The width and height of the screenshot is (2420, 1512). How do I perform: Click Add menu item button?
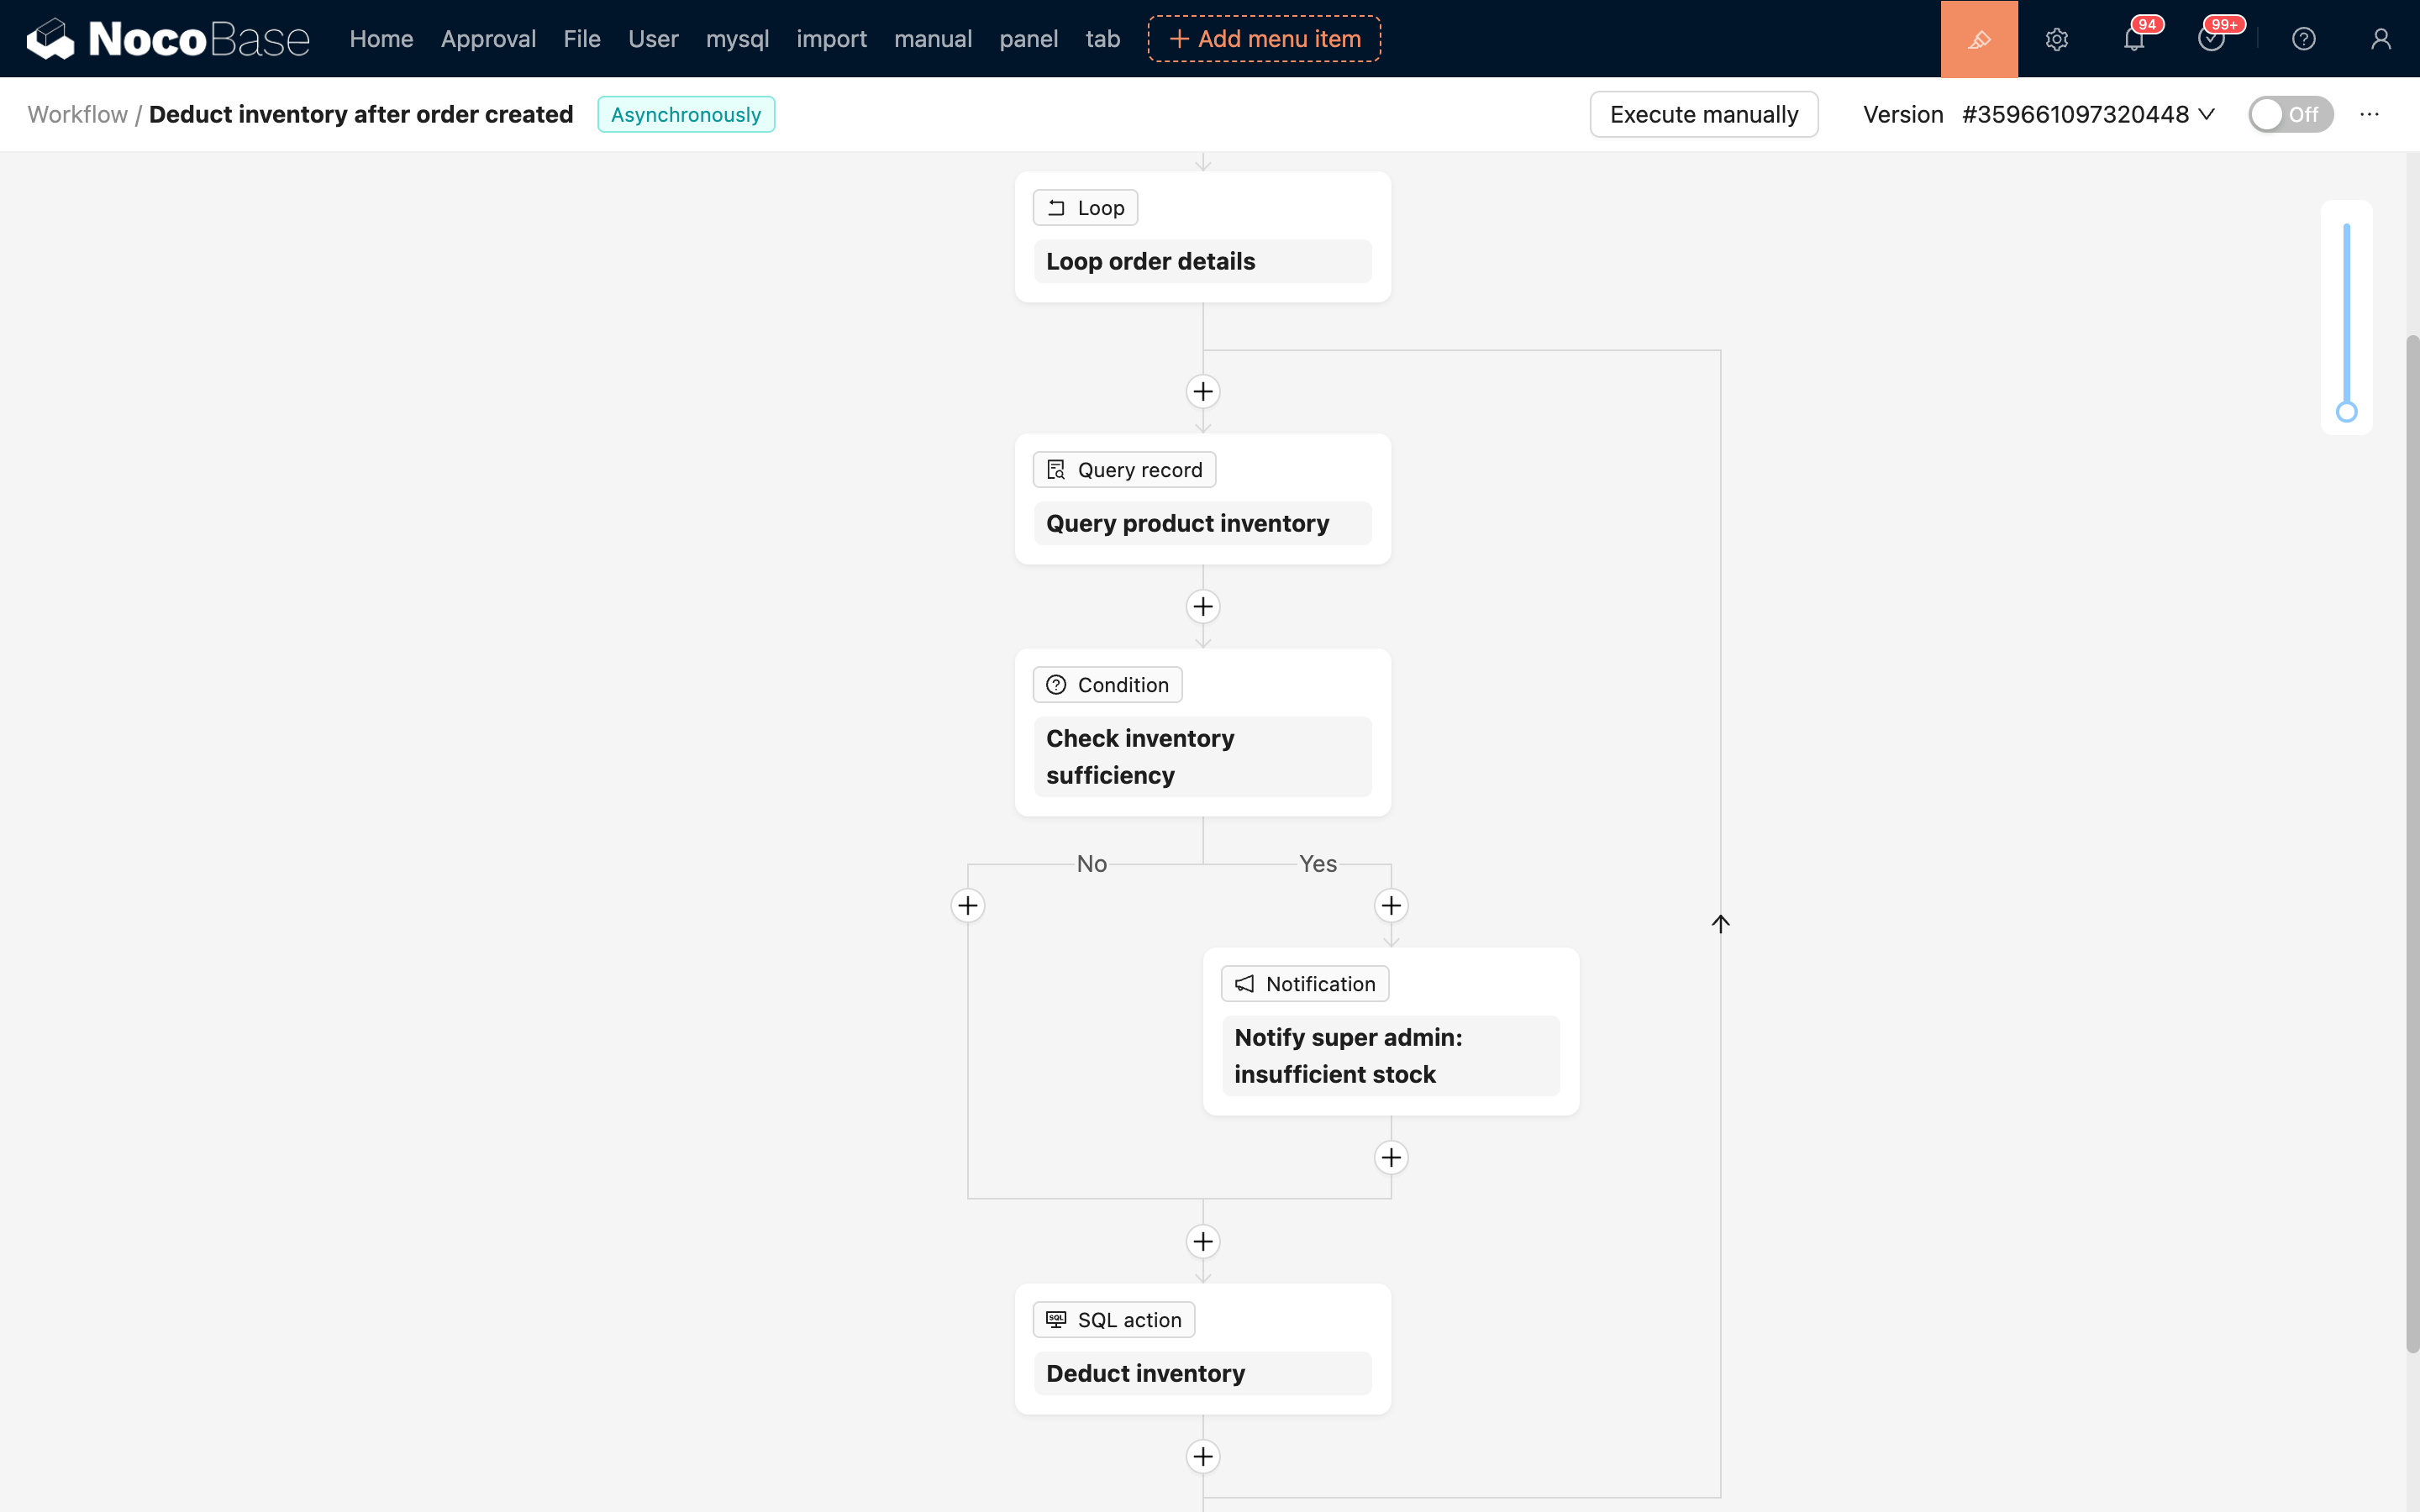tap(1264, 39)
